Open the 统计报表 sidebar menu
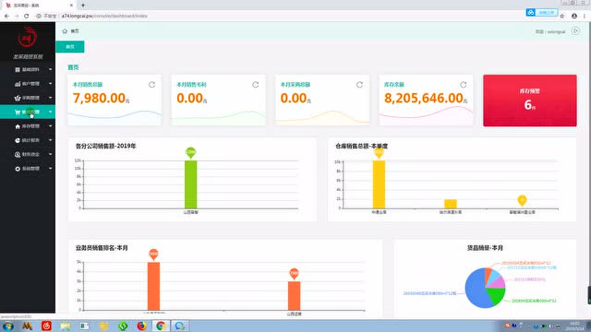This screenshot has height=332, width=591. [x=28, y=140]
